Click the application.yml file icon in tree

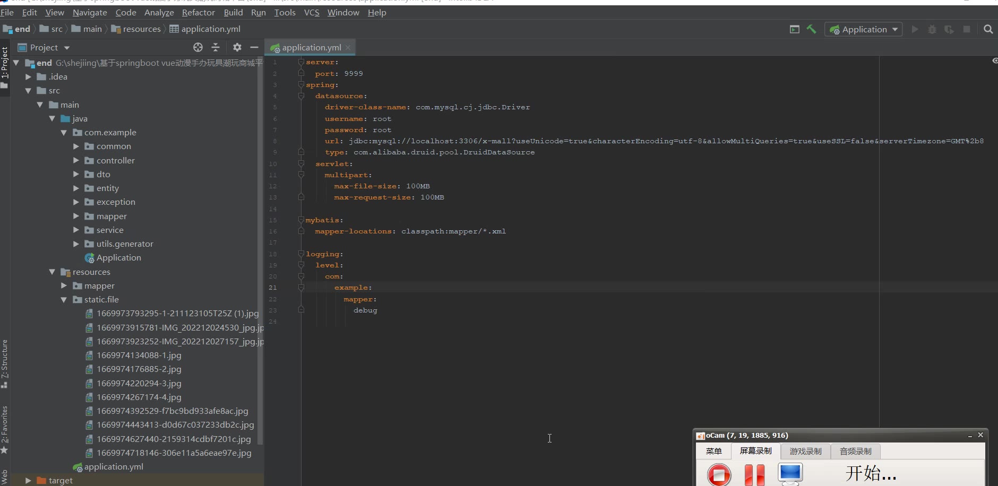[x=78, y=467]
